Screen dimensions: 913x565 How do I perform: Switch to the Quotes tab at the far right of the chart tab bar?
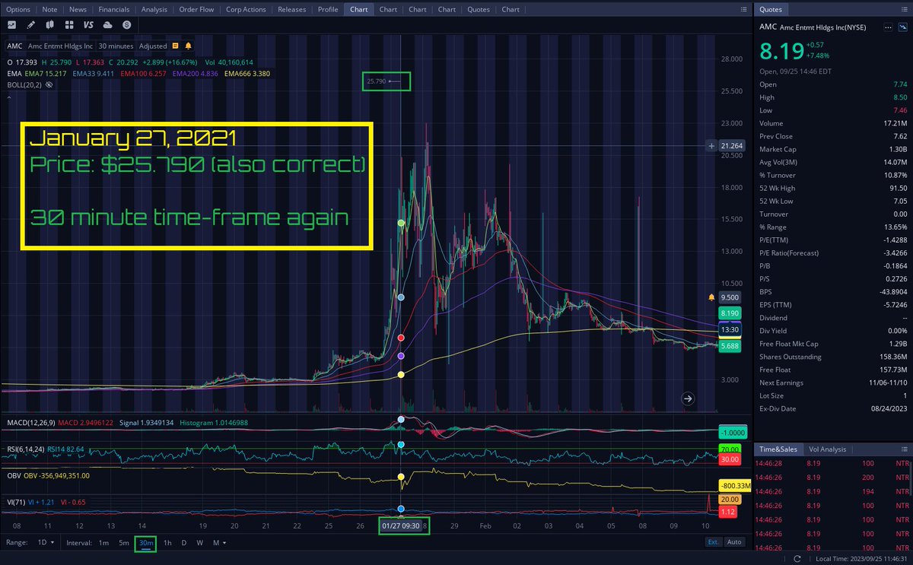click(x=479, y=9)
